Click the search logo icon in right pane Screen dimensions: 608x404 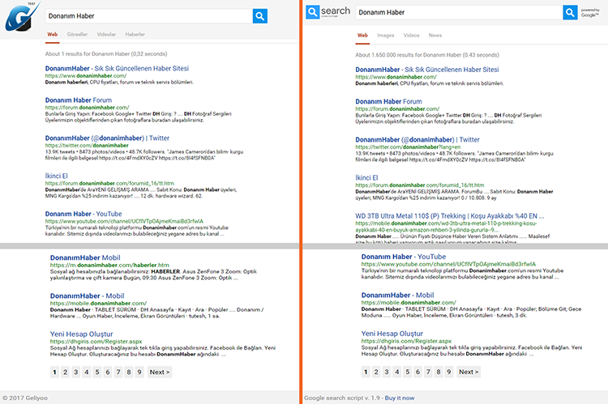[313, 12]
